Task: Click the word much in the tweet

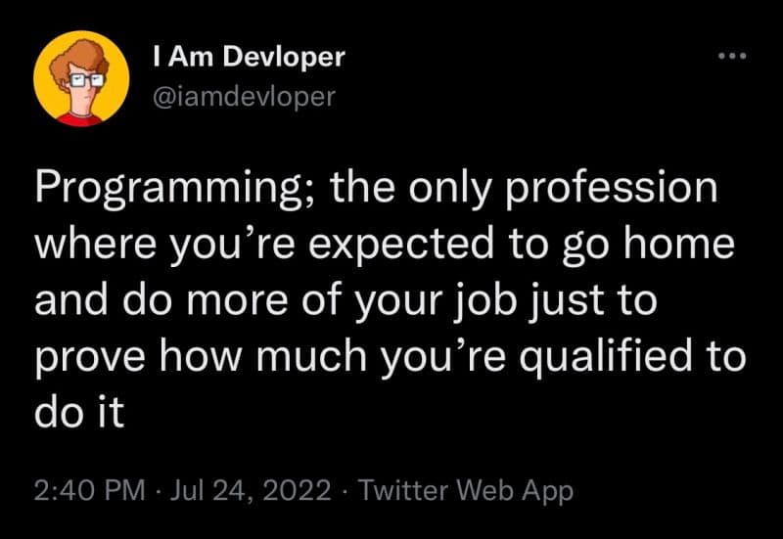Action: (312, 355)
